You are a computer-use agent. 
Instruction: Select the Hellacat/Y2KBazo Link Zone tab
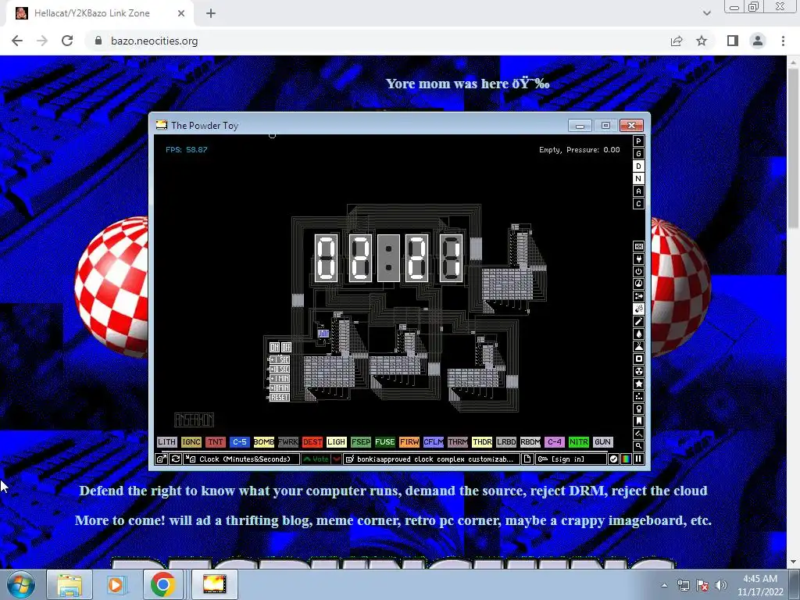tap(99, 13)
